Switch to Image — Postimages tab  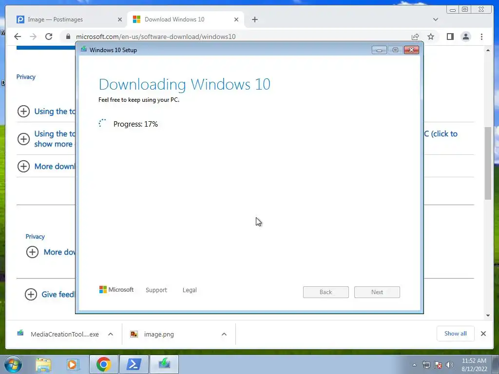tap(67, 19)
